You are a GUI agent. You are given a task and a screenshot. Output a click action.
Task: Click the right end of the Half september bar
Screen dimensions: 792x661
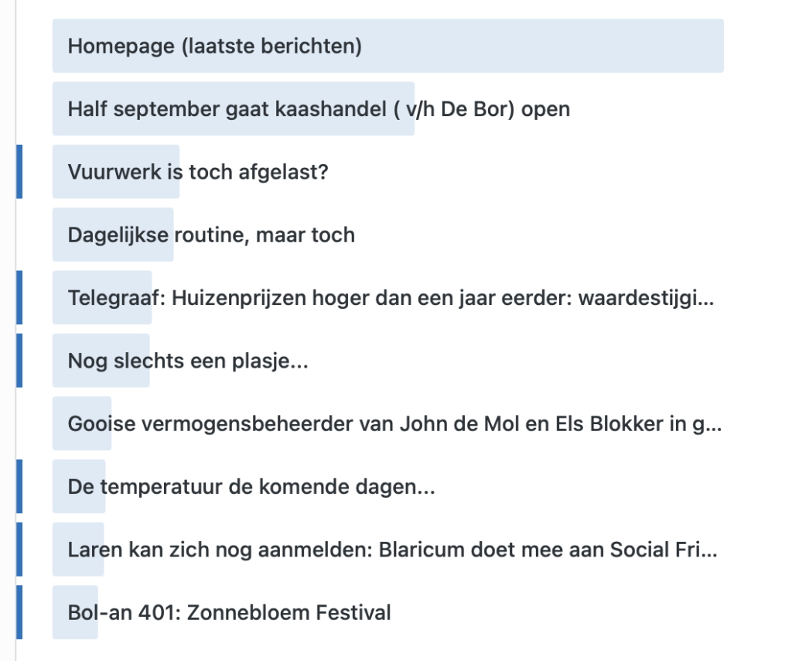tap(409, 108)
